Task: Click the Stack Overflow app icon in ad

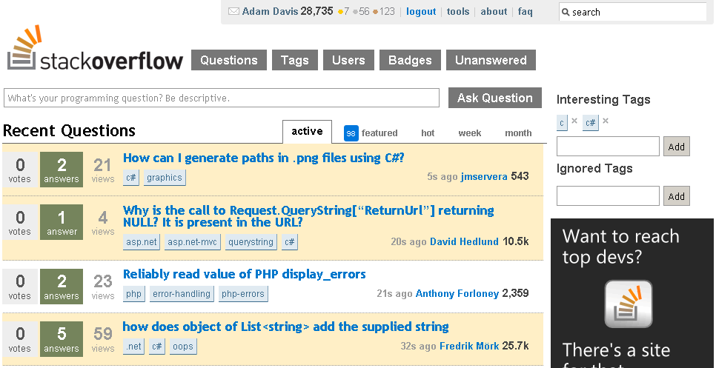Action: pyautogui.click(x=629, y=304)
